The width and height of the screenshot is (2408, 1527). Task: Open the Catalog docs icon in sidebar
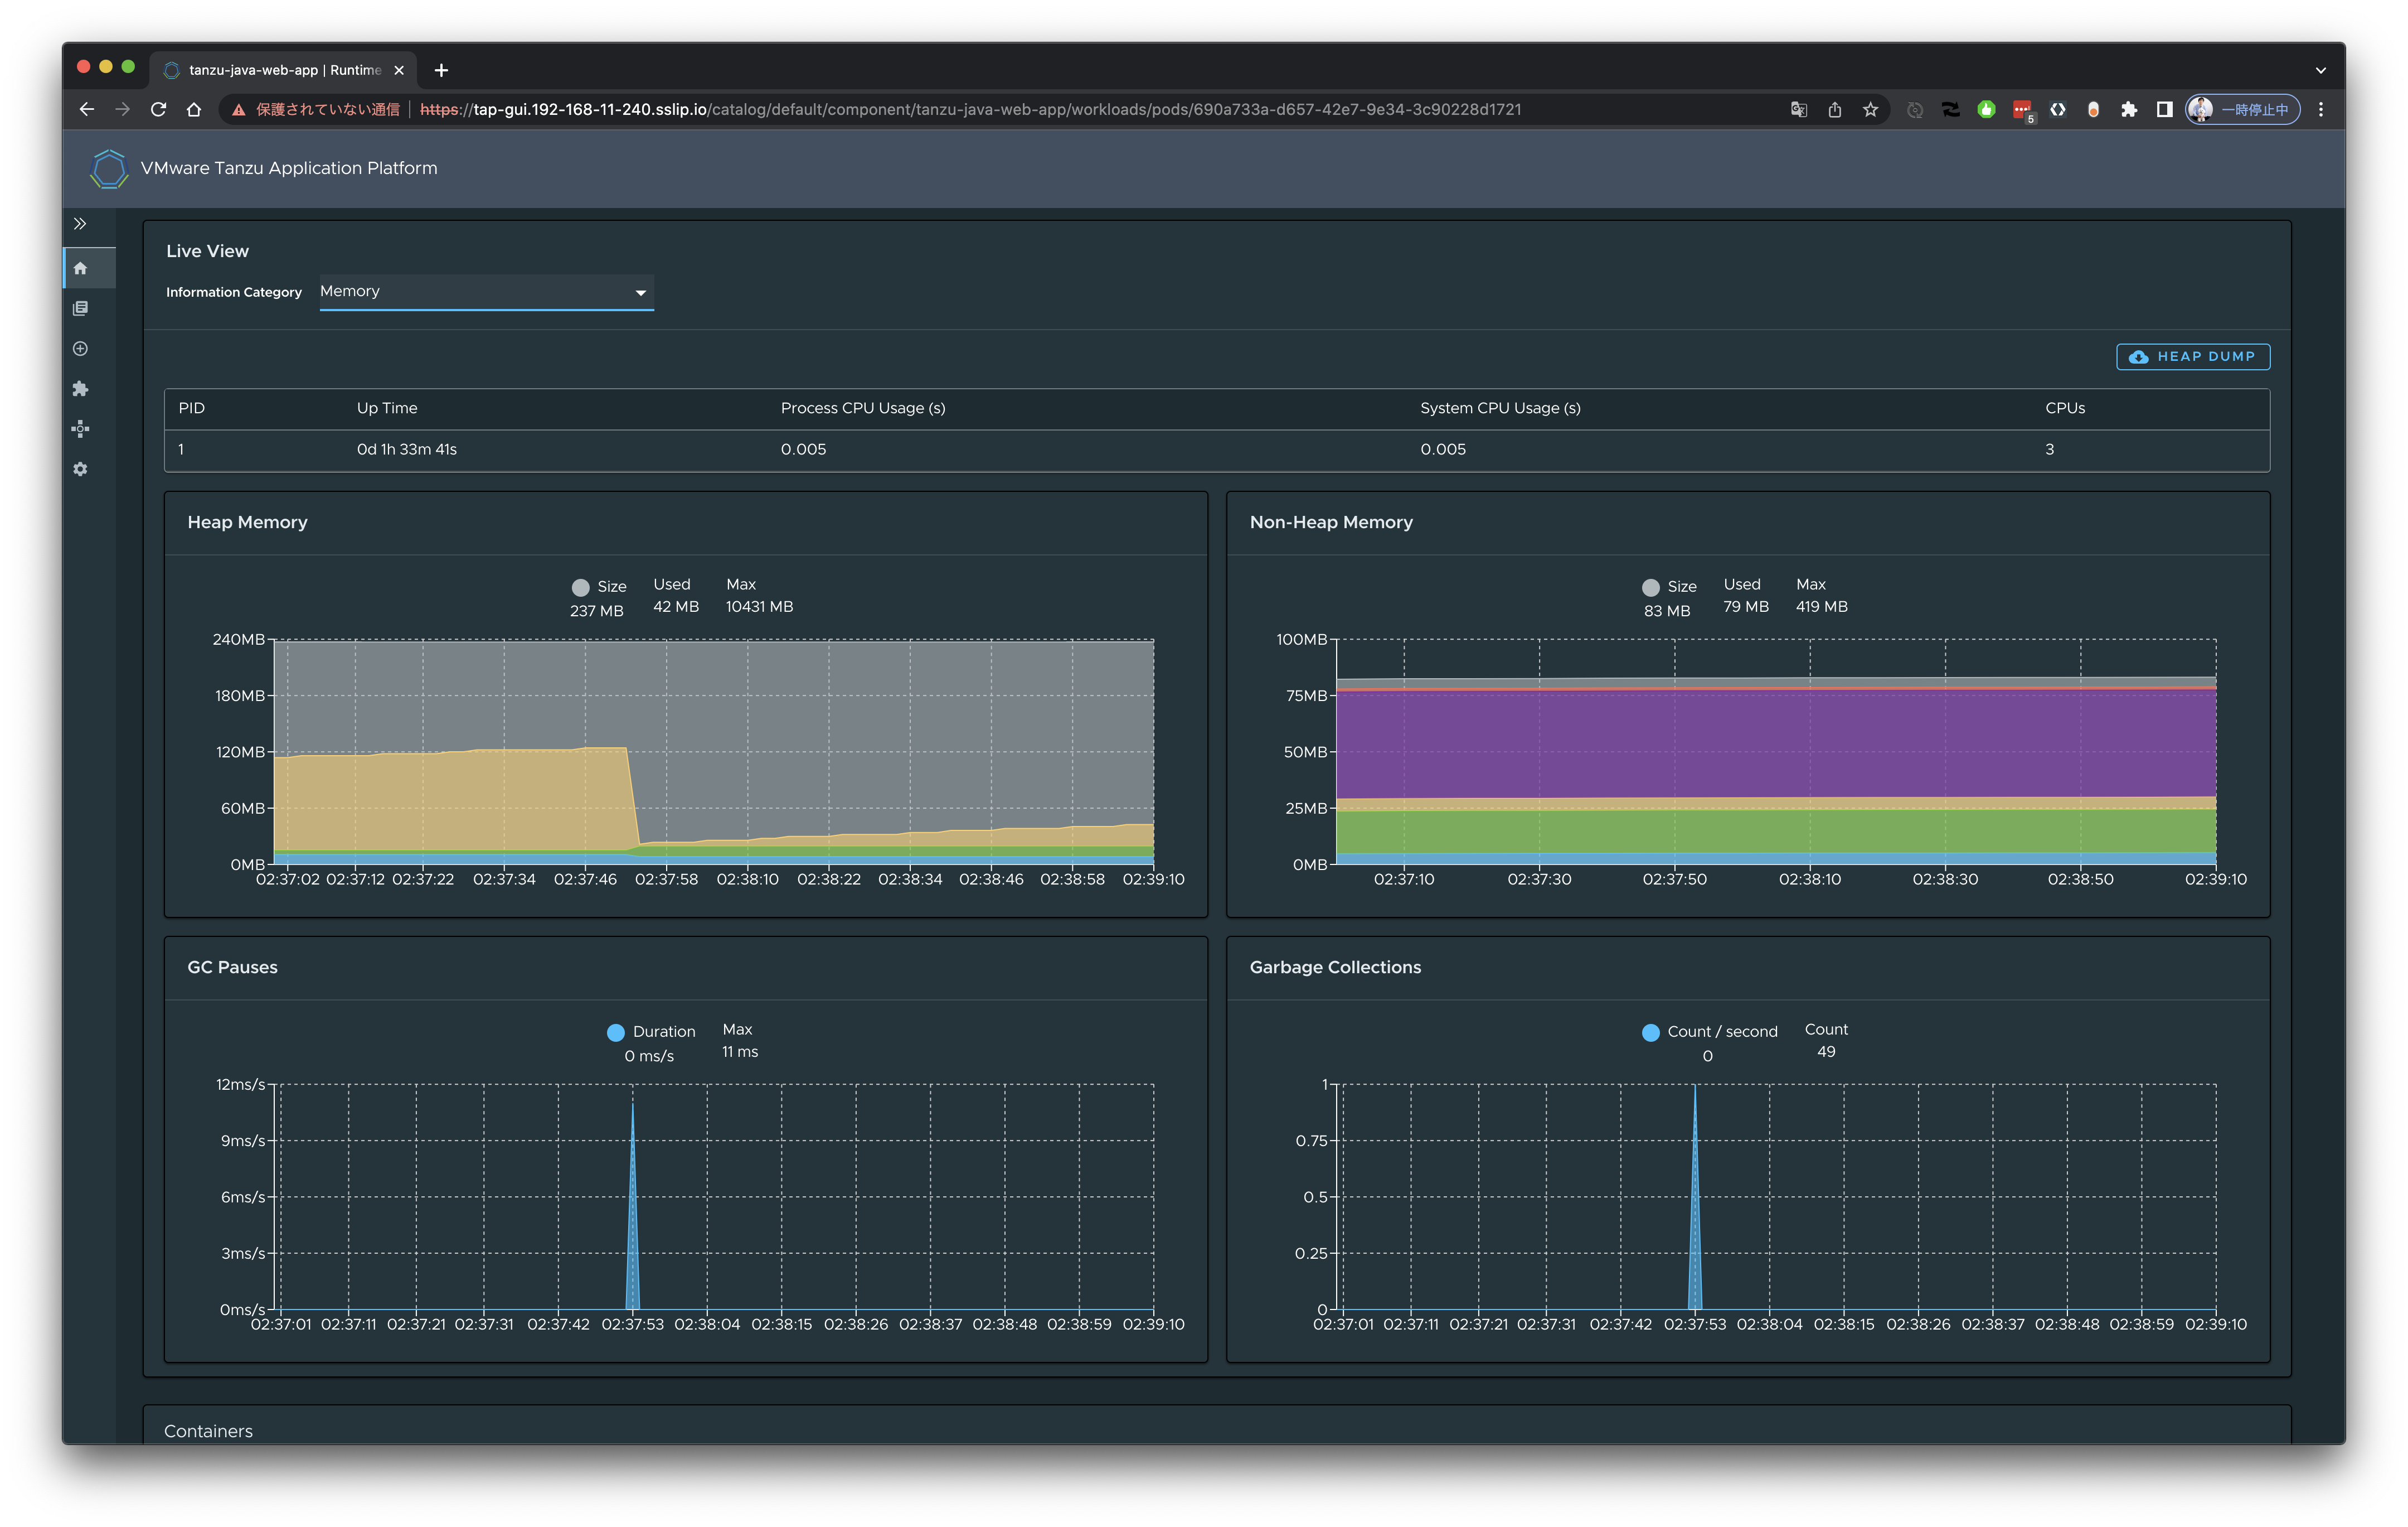[x=80, y=307]
